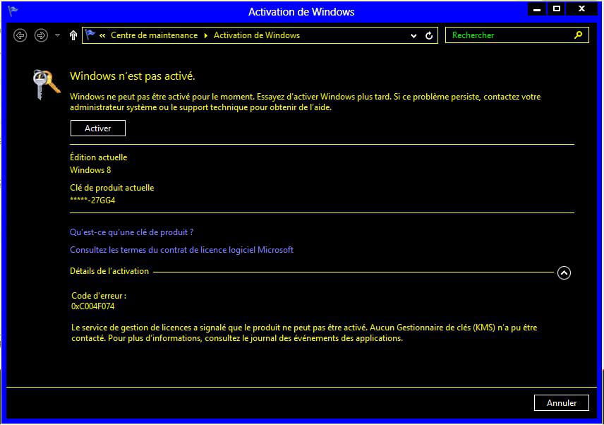The height and width of the screenshot is (425, 604).
Task: Click the 'Code d'erreur :' label
Action: (x=99, y=296)
